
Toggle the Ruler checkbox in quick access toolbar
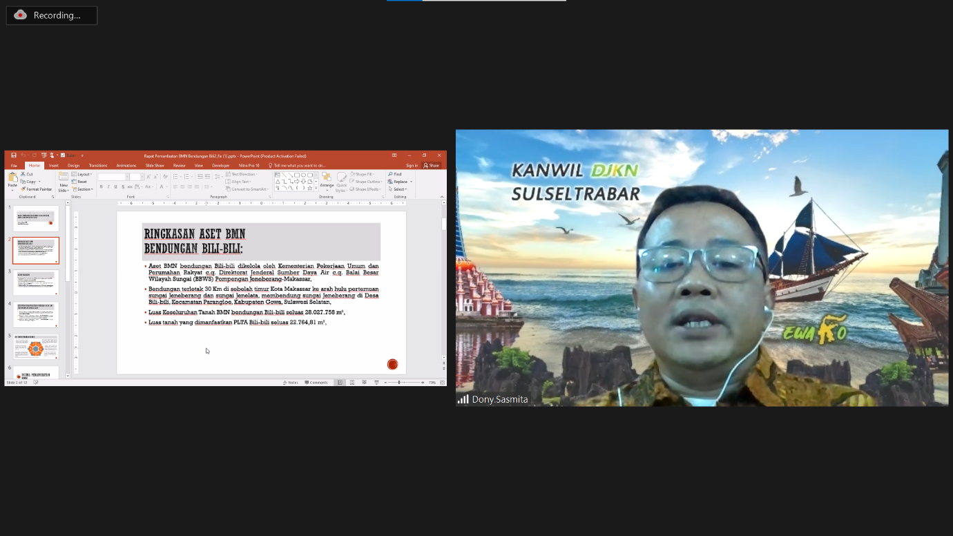pyautogui.click(x=63, y=155)
